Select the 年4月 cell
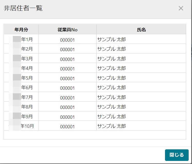The image size is (192, 164). tap(21, 68)
